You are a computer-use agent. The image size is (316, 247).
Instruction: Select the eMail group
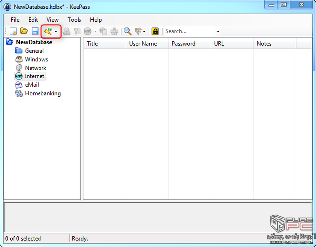click(32, 85)
